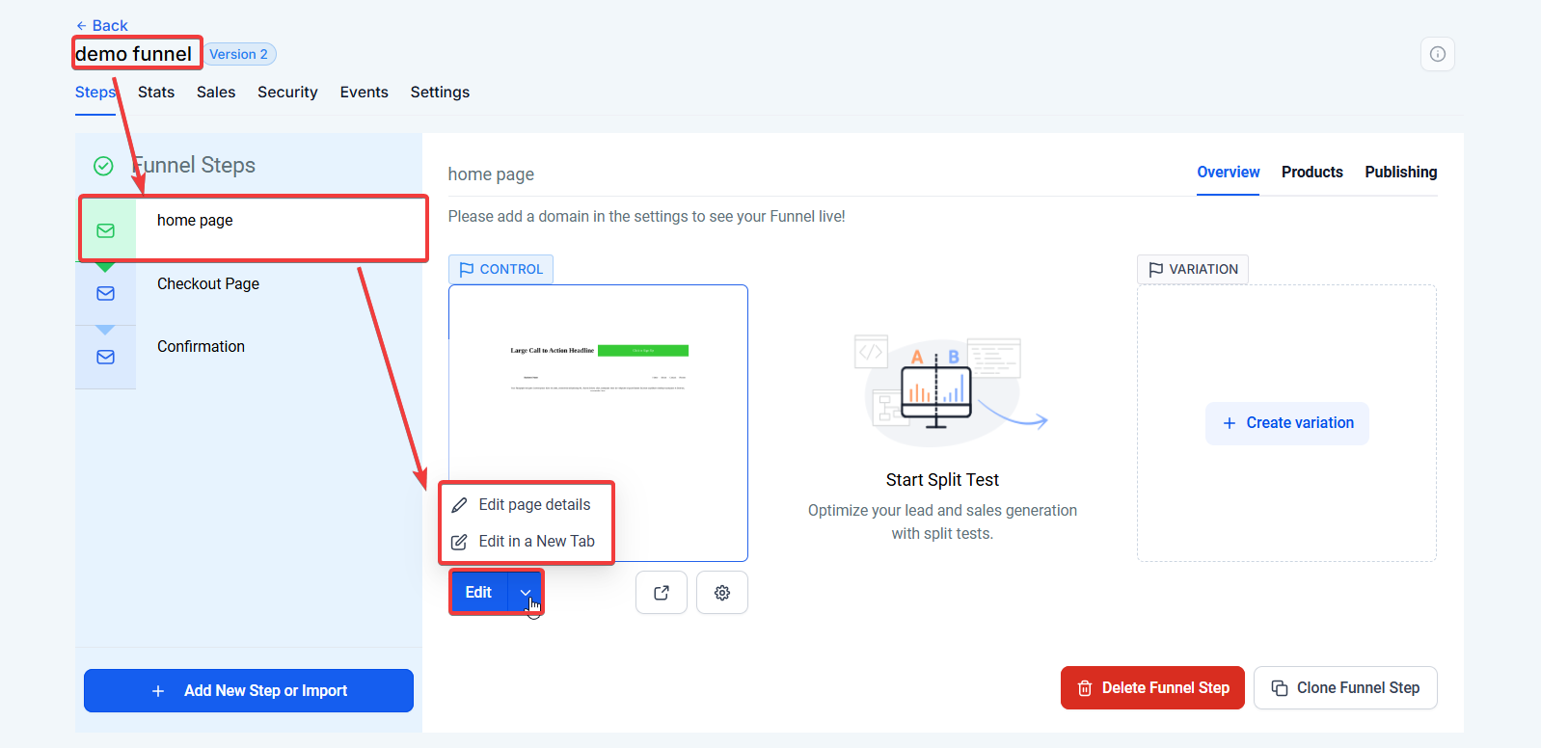Click Clone Funnel Step button

click(x=1345, y=688)
